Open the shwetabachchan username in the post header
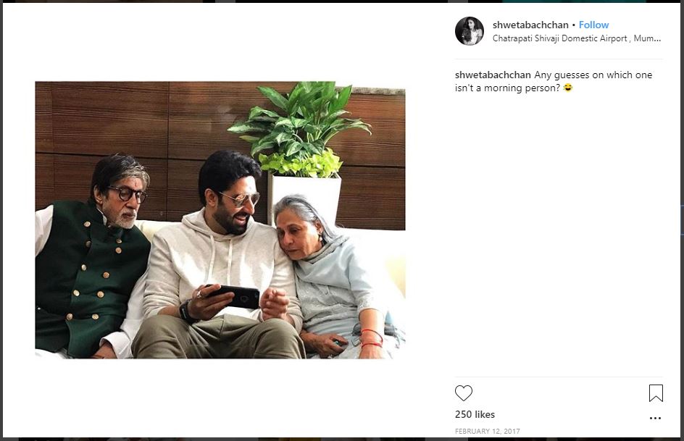684x441 pixels. pos(530,25)
